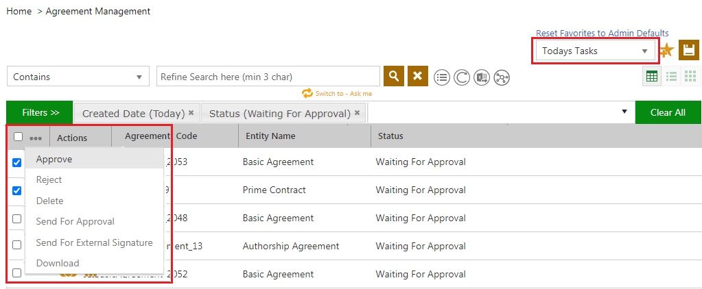
Task: Save the view with the floppy disk icon
Action: click(x=689, y=50)
